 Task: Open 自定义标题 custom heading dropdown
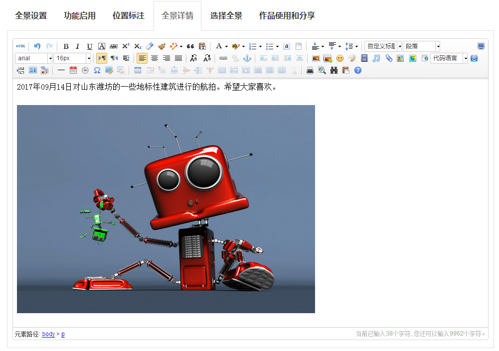point(383,46)
